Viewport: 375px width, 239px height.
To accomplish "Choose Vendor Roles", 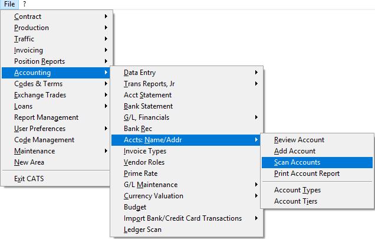I will pyautogui.click(x=186, y=162).
